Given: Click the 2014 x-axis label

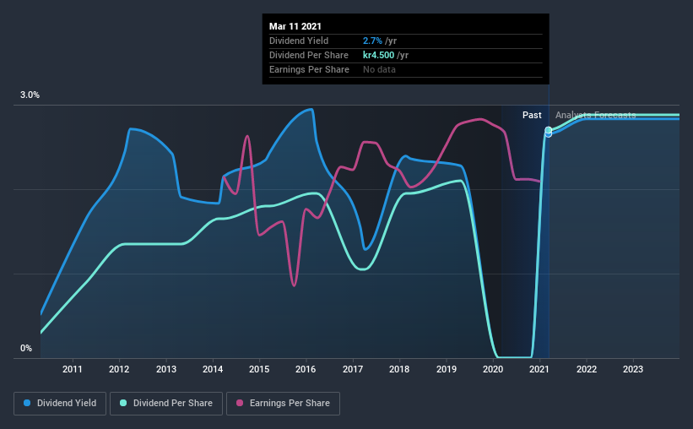Looking at the screenshot, I should (213, 369).
